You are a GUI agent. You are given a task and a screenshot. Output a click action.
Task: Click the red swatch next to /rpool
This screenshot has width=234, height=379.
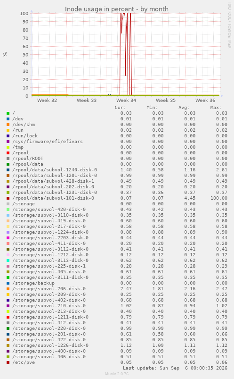[8, 153]
